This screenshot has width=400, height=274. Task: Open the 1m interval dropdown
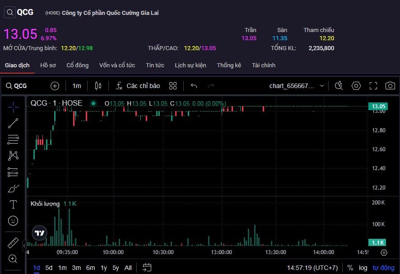pyautogui.click(x=77, y=86)
